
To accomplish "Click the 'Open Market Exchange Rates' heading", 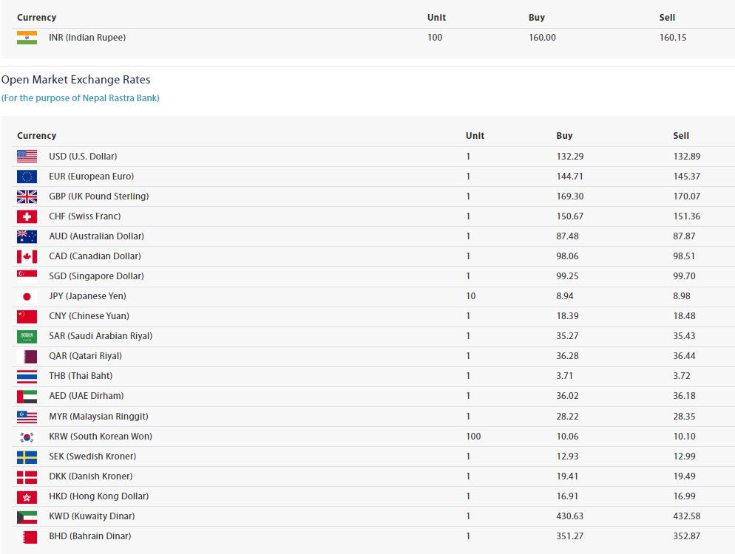I will point(75,80).
